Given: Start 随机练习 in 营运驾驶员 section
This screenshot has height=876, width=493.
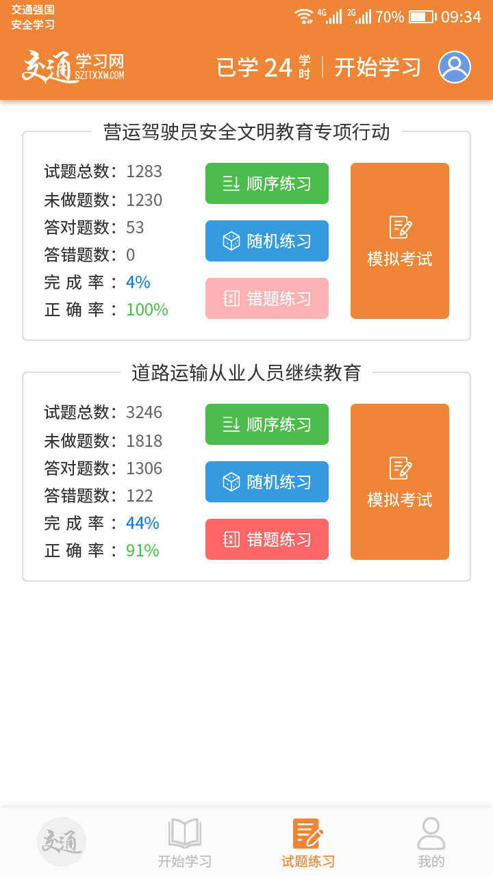Looking at the screenshot, I should pyautogui.click(x=267, y=241).
